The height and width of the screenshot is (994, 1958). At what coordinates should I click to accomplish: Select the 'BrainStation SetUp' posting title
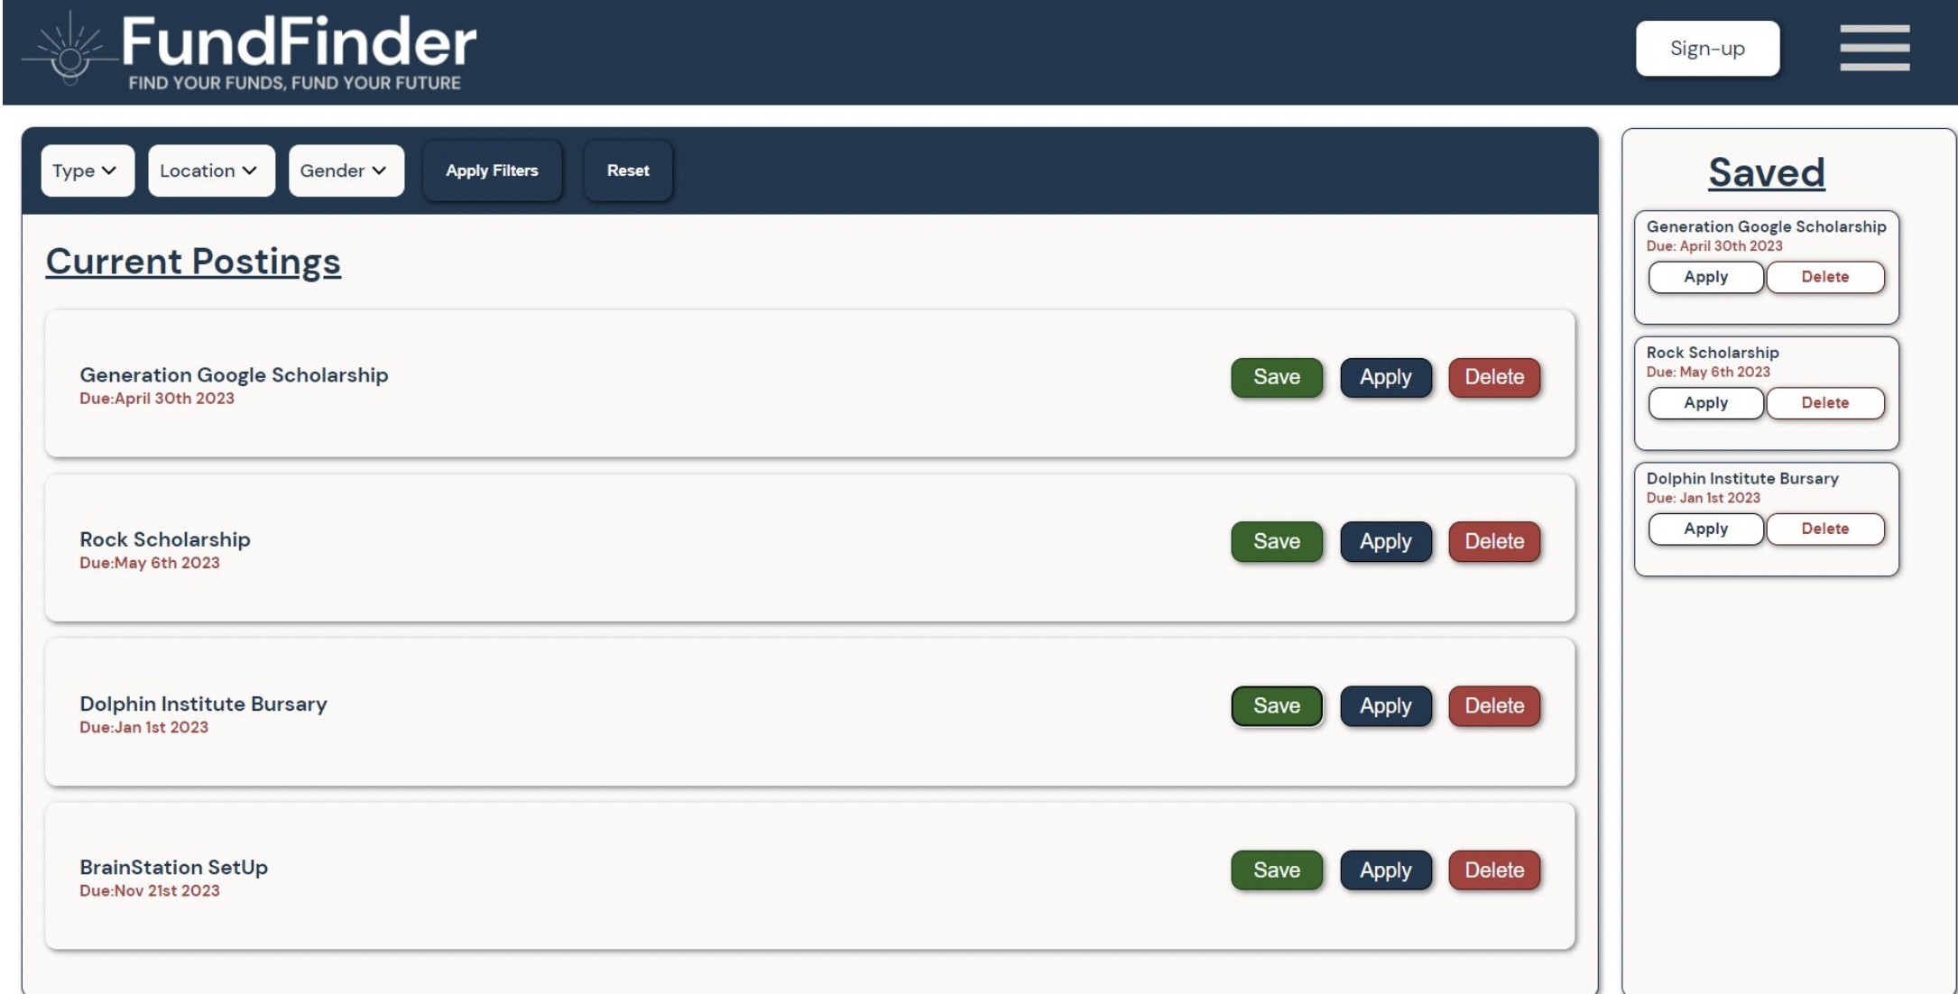pyautogui.click(x=173, y=867)
